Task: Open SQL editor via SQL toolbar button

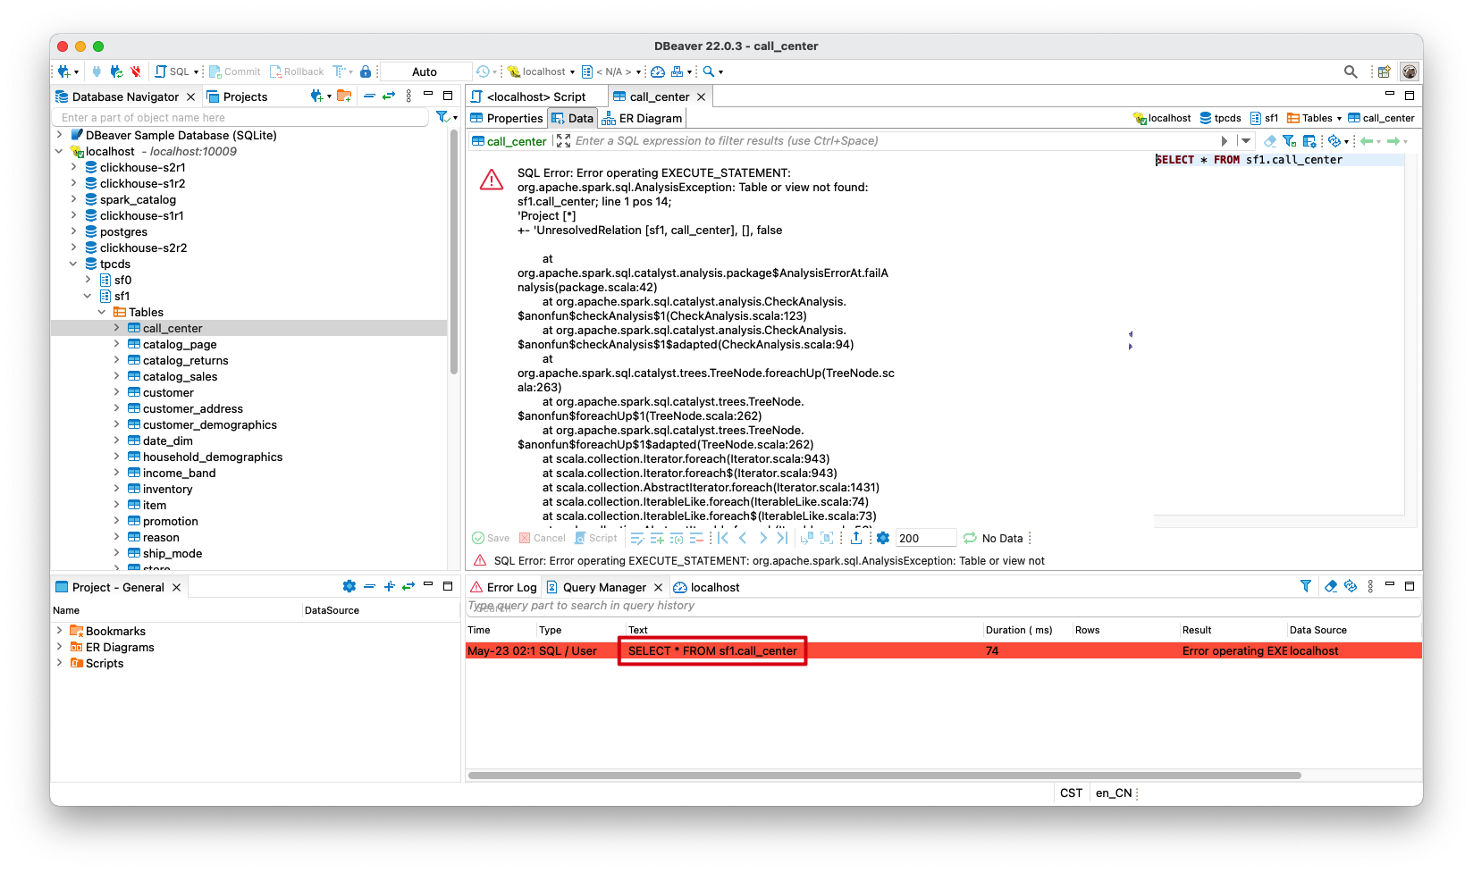Action: click(x=172, y=71)
